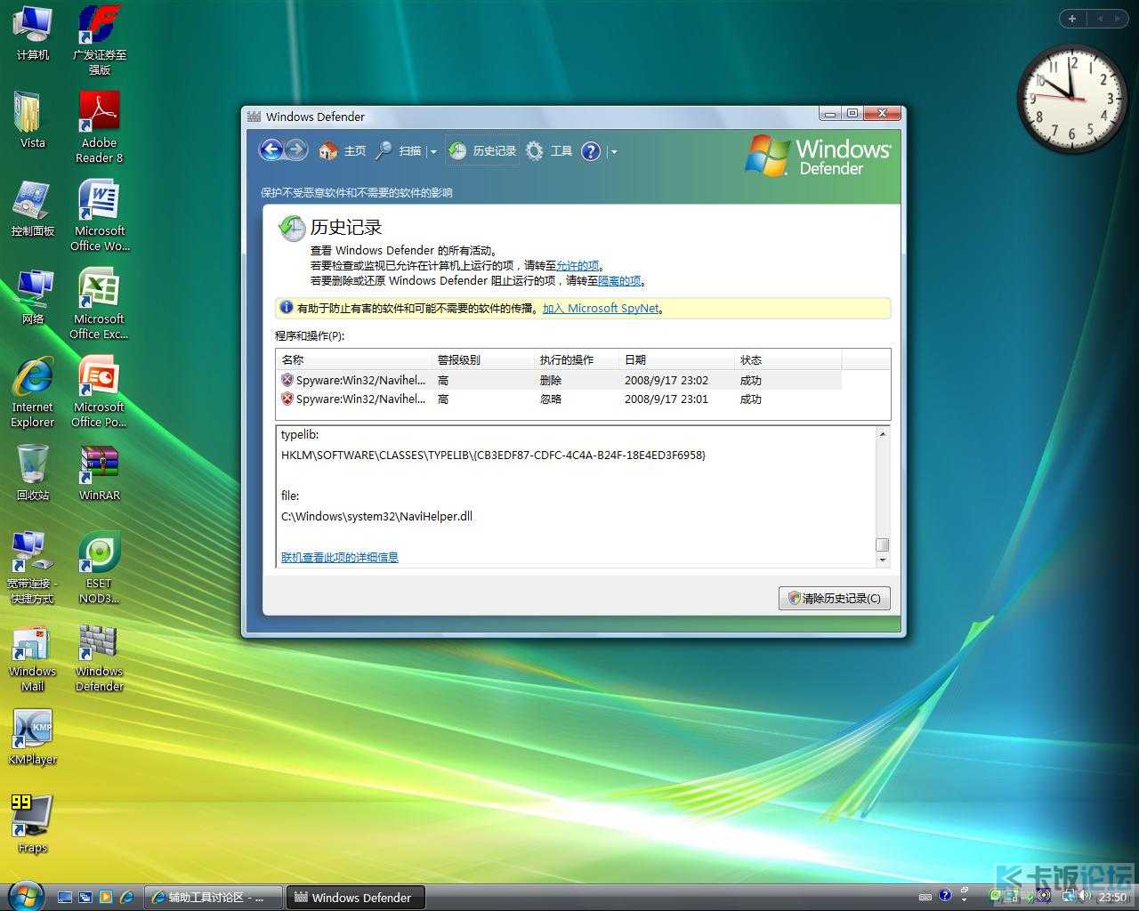Sort list by 状态 column header
This screenshot has height=911, width=1139.
pyautogui.click(x=788, y=359)
